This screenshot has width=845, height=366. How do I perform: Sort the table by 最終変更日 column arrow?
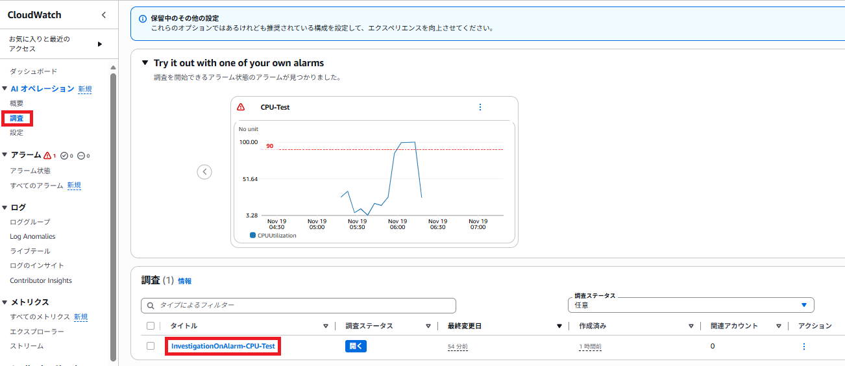(559, 326)
